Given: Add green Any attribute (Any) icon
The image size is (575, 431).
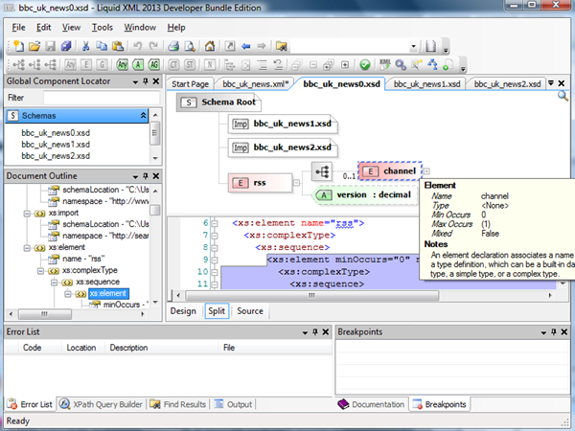Looking at the screenshot, I should pyautogui.click(x=122, y=65).
